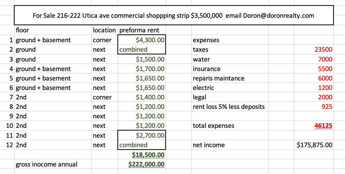Viewport: 345px width, 174px height.
Task: Select the 'reparis maintance' expense label
Action: coord(218,78)
